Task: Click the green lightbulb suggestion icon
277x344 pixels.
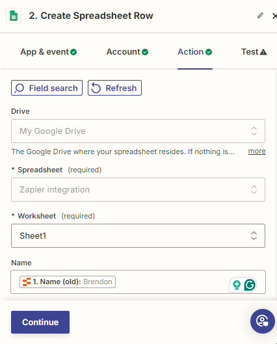Action: [x=237, y=285]
